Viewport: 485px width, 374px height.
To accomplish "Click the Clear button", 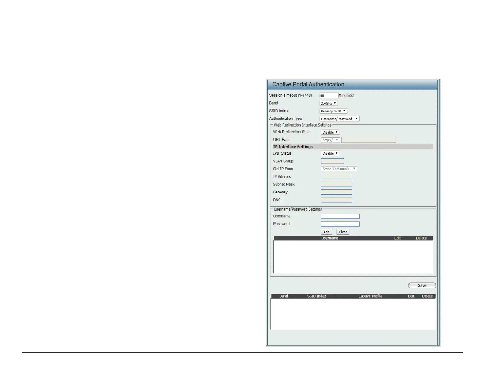I will (x=343, y=232).
